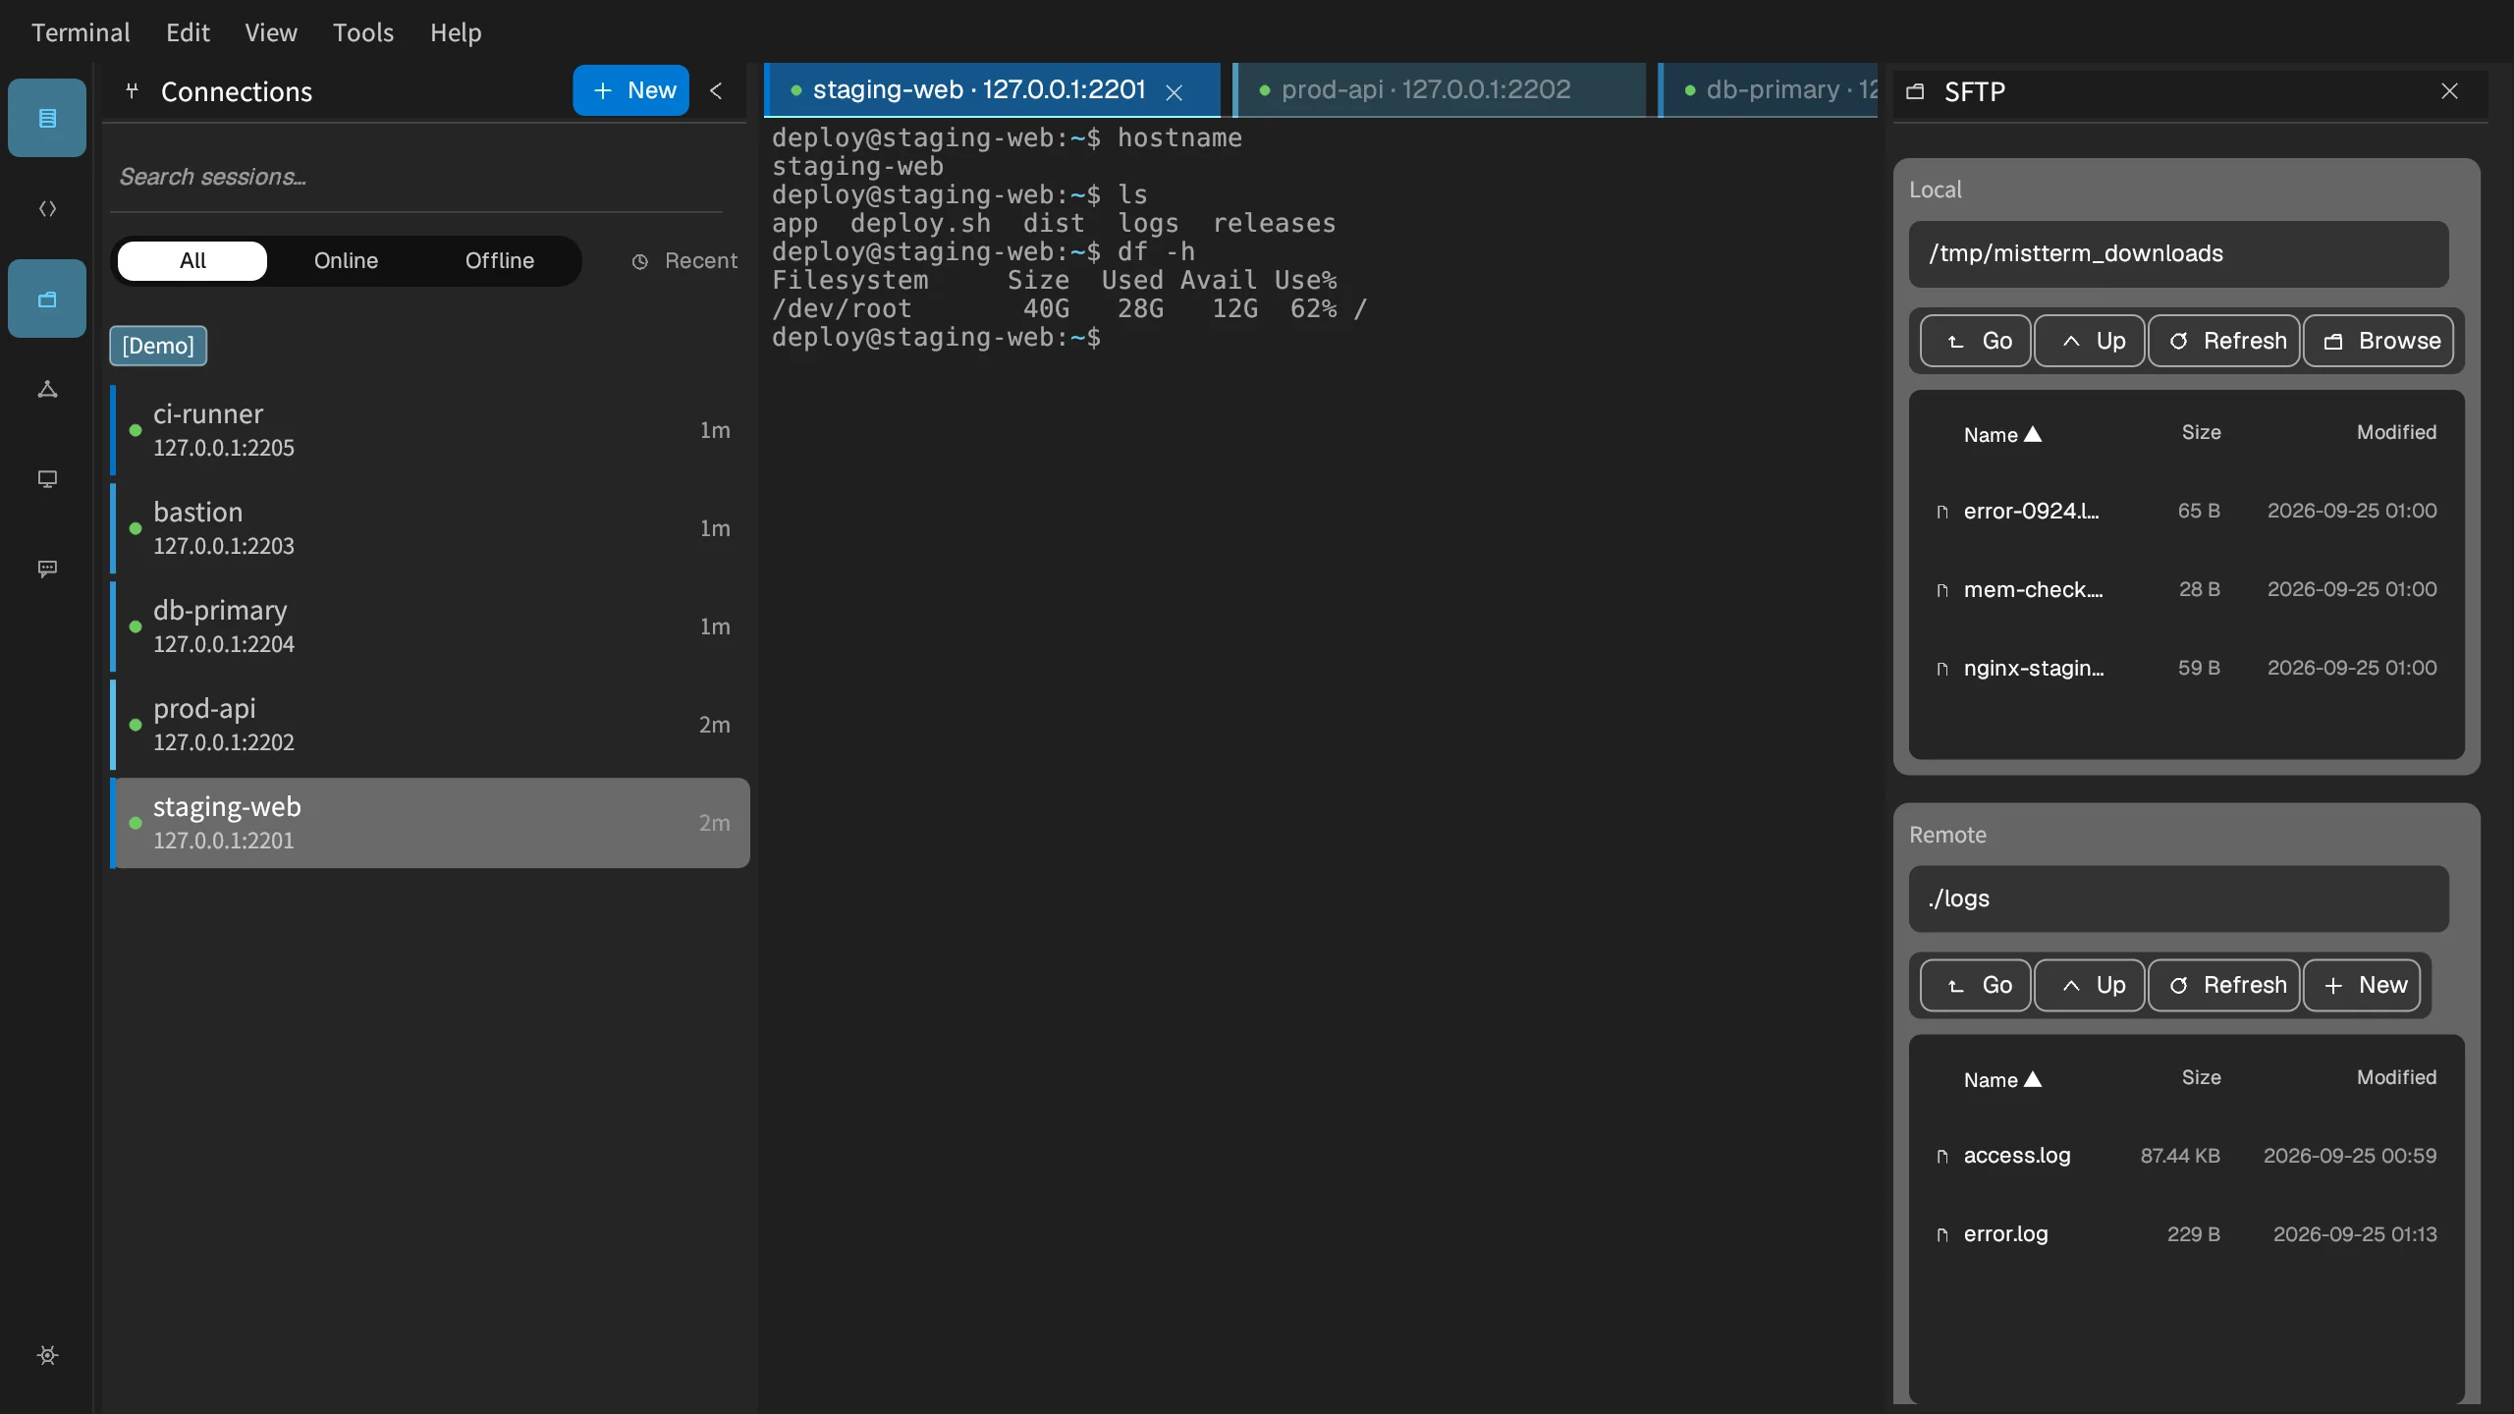Click file icon next to error.log
This screenshot has height=1414, width=2514.
click(x=1941, y=1234)
